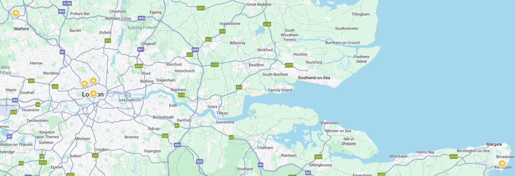This screenshot has width=515, height=176.
Task: Click the Margate town label
Action: pyautogui.click(x=494, y=144)
